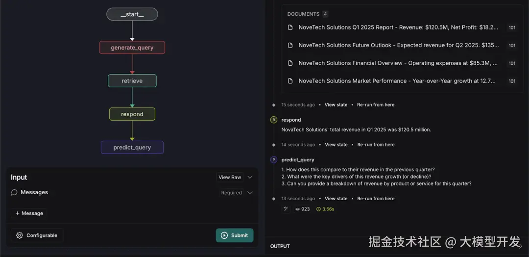Click the Financial Overview document file icon
The width and height of the screenshot is (529, 257).
(x=290, y=63)
